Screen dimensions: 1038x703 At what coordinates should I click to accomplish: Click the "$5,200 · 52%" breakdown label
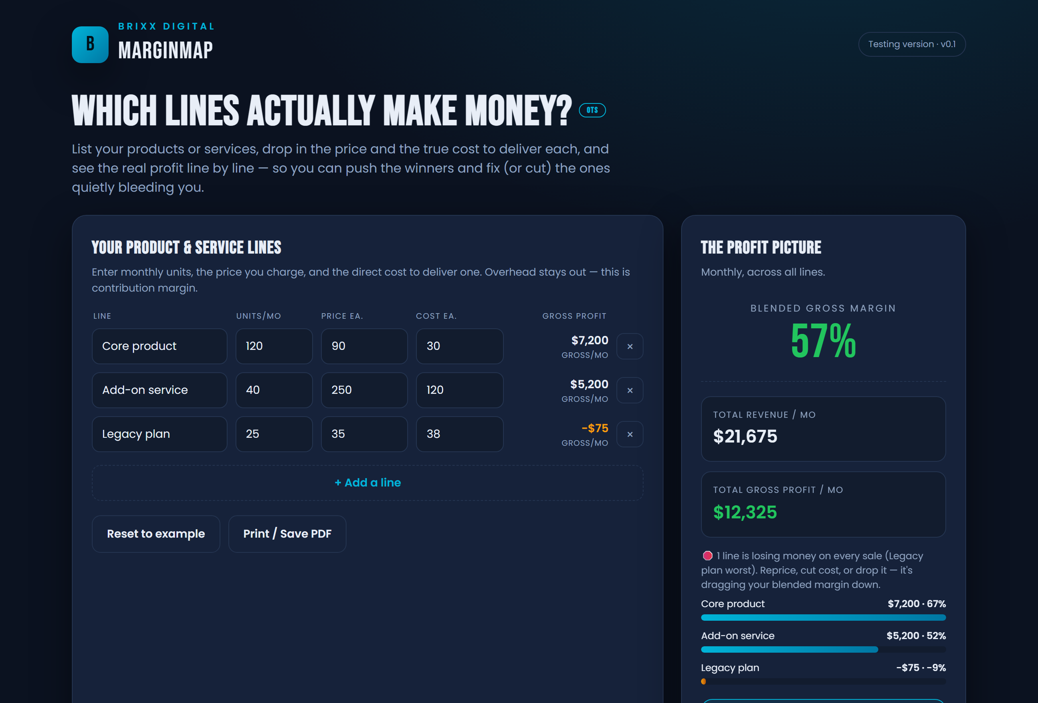click(x=916, y=635)
